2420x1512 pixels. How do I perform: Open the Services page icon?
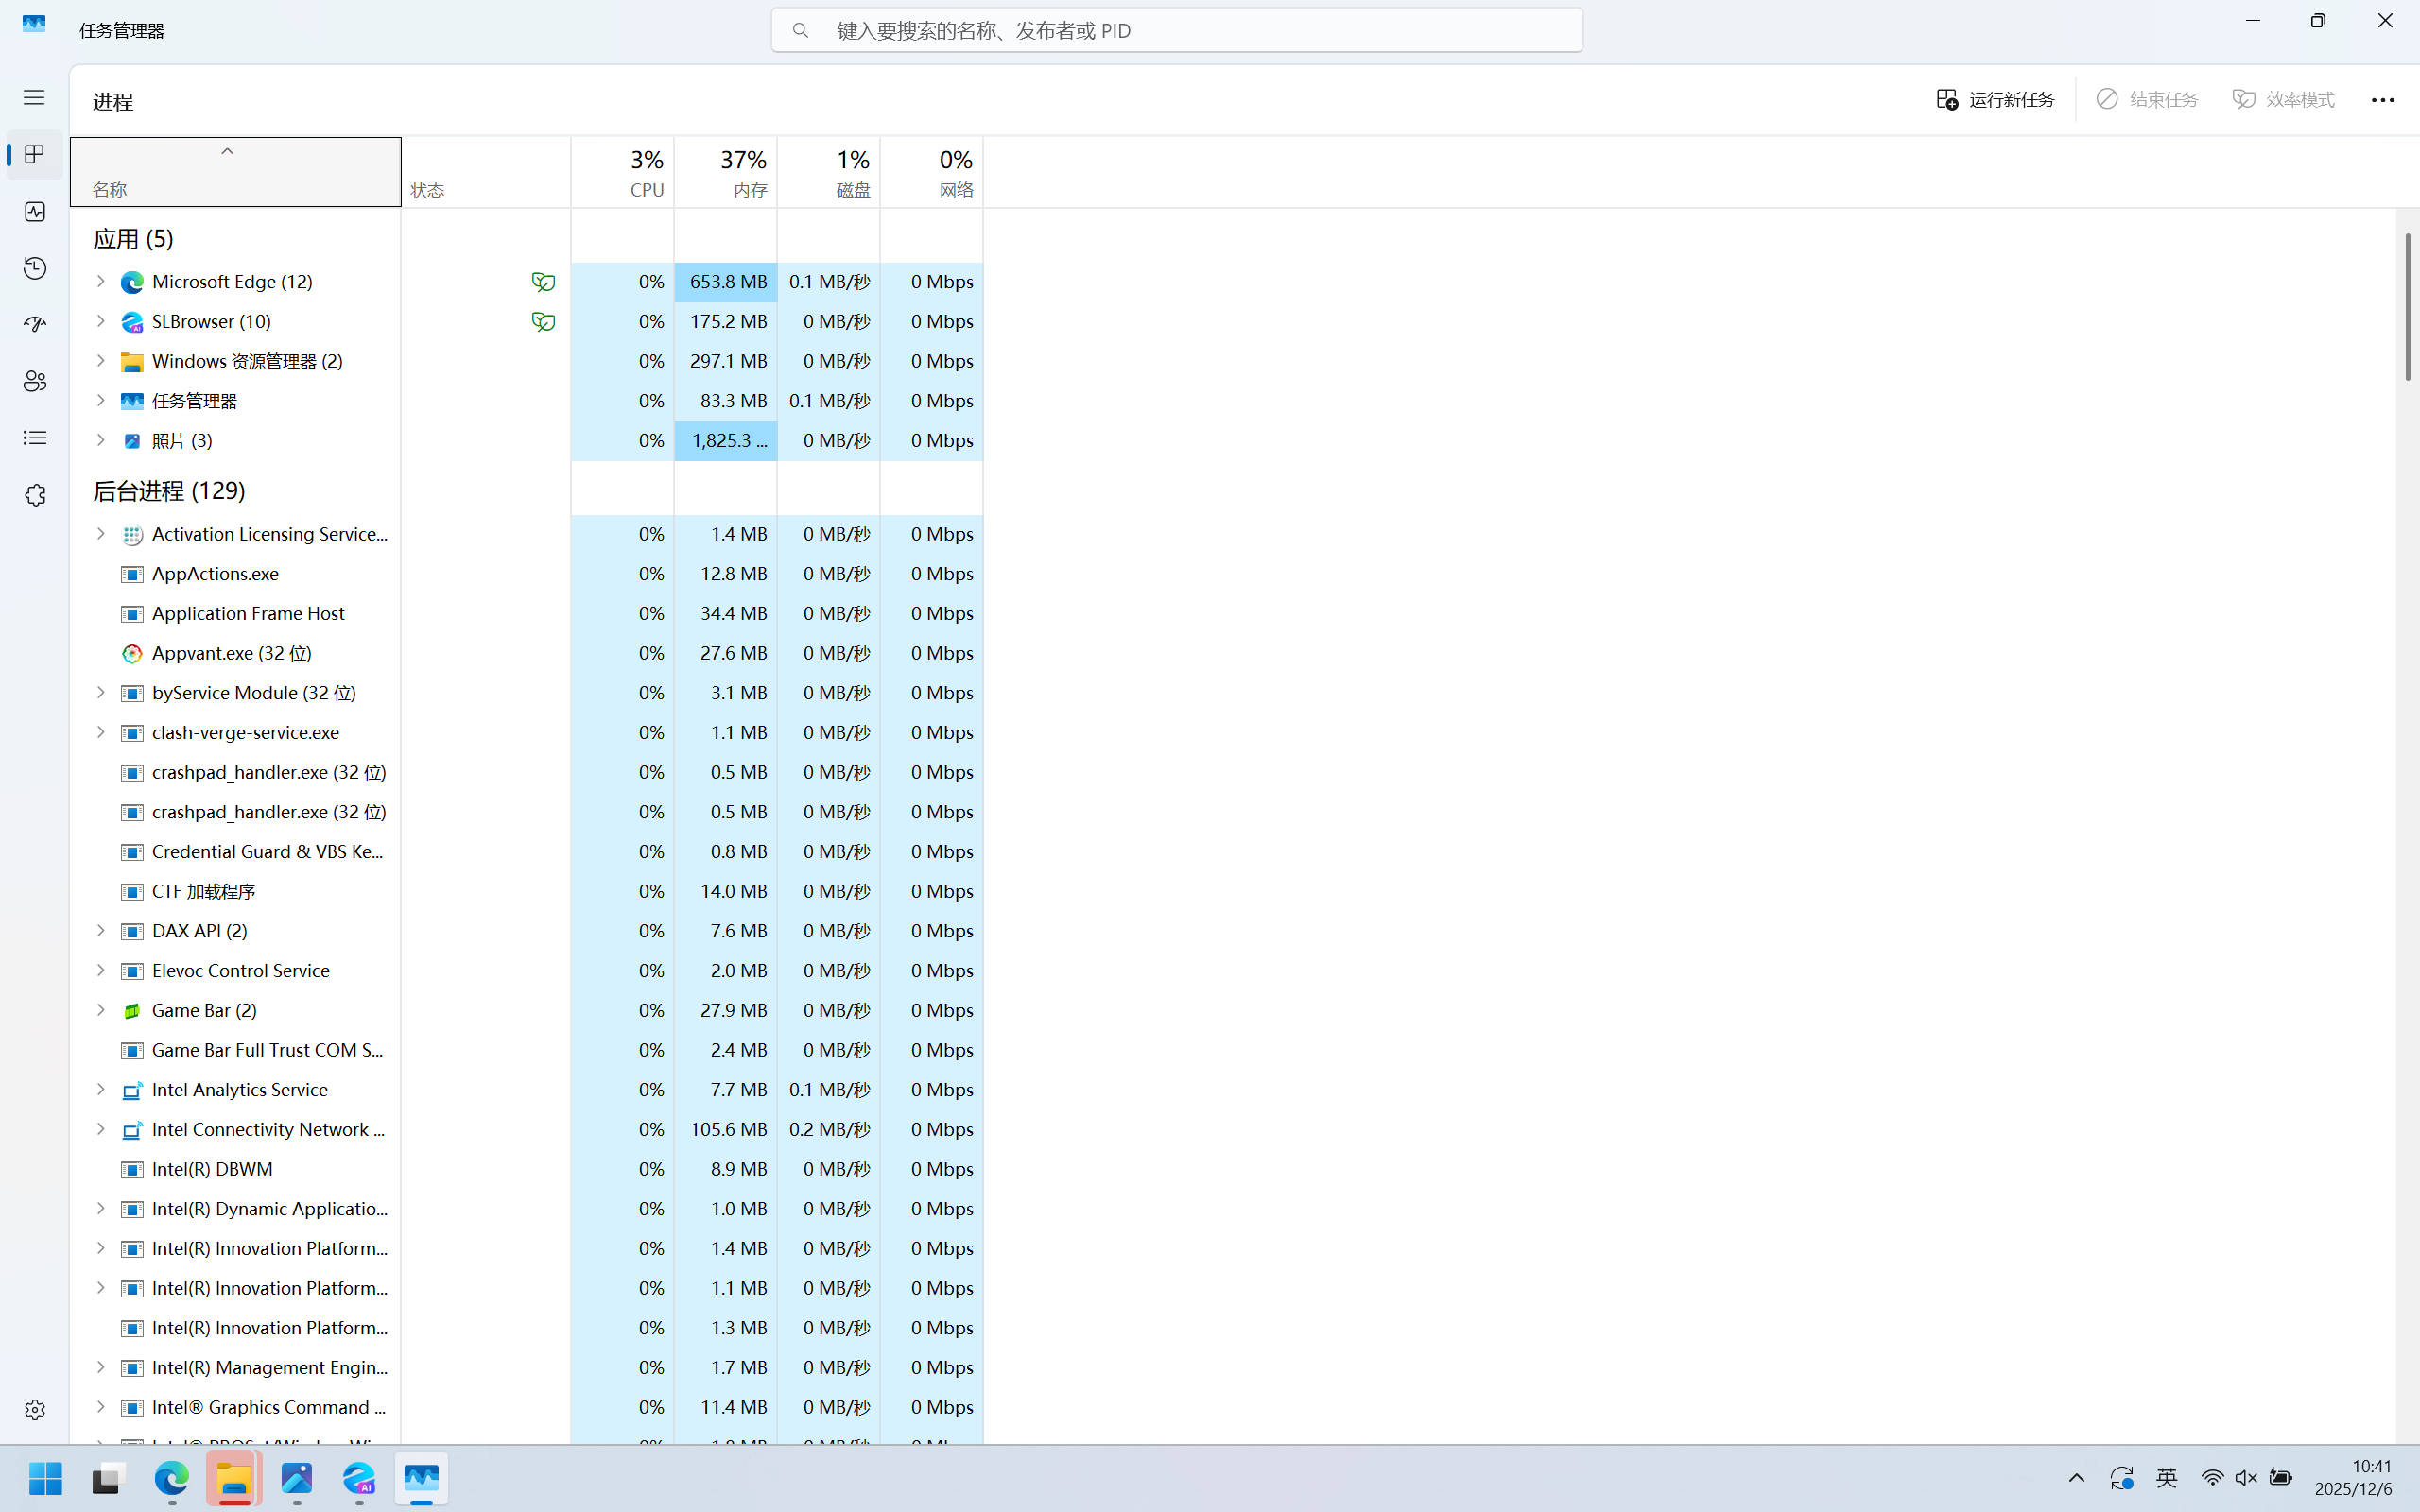coord(35,495)
